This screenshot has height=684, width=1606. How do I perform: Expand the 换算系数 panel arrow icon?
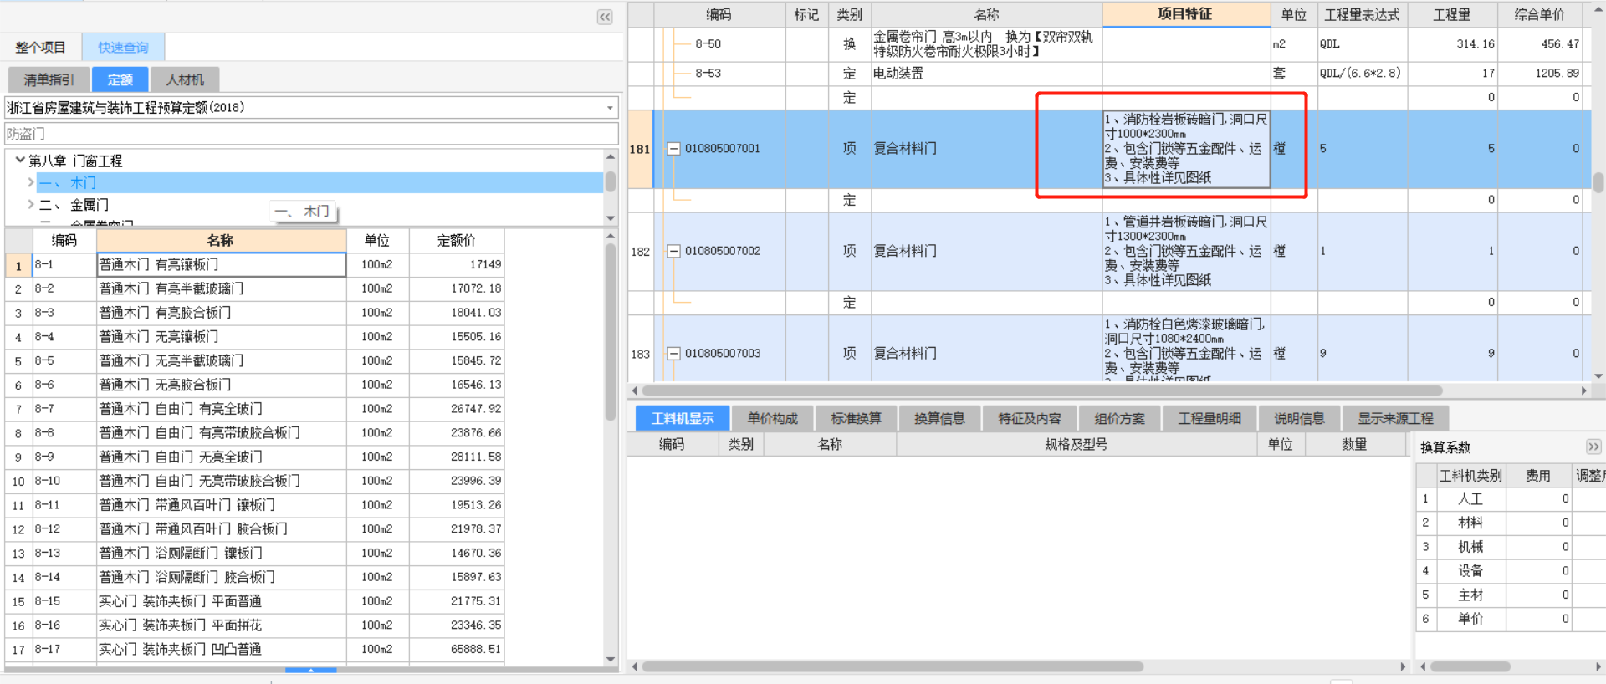coord(1593,447)
